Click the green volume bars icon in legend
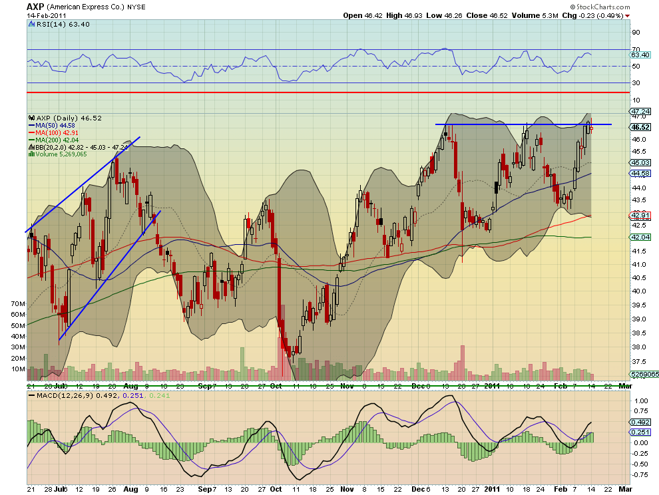This screenshot has height=495, width=659. 31,154
